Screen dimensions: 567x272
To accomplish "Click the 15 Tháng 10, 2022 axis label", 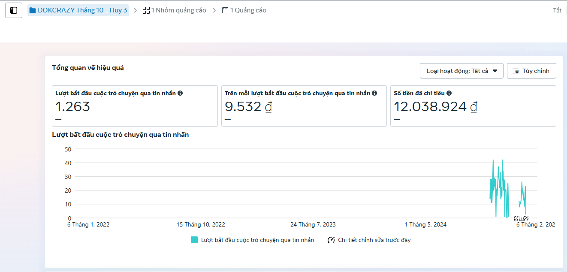I will point(201,224).
